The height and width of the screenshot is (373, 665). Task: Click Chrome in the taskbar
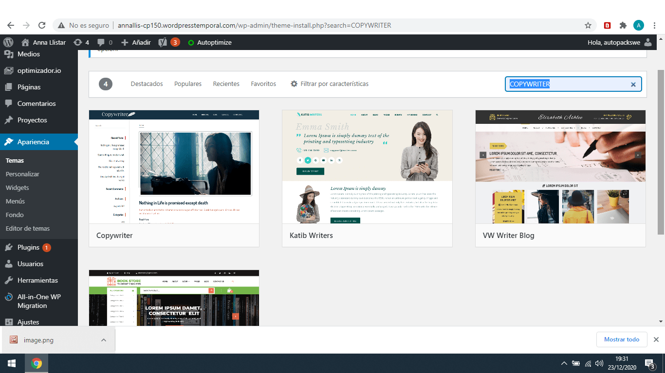click(37, 363)
